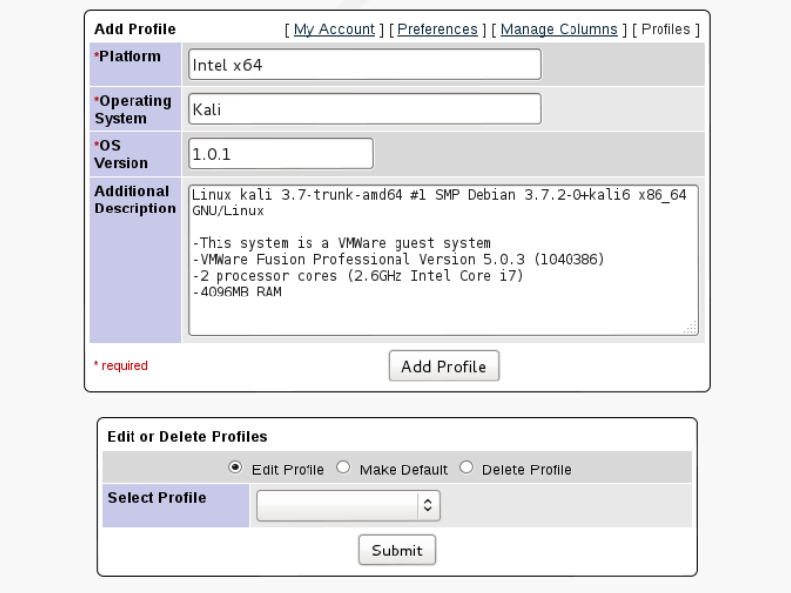This screenshot has height=593, width=791.
Task: Choose the Make Default radio option
Action: pos(343,468)
